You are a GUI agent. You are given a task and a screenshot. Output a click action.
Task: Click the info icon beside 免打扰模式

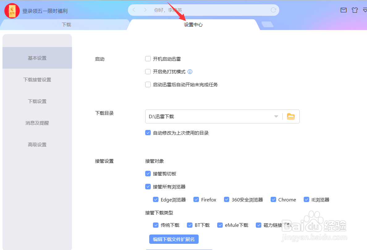point(190,72)
